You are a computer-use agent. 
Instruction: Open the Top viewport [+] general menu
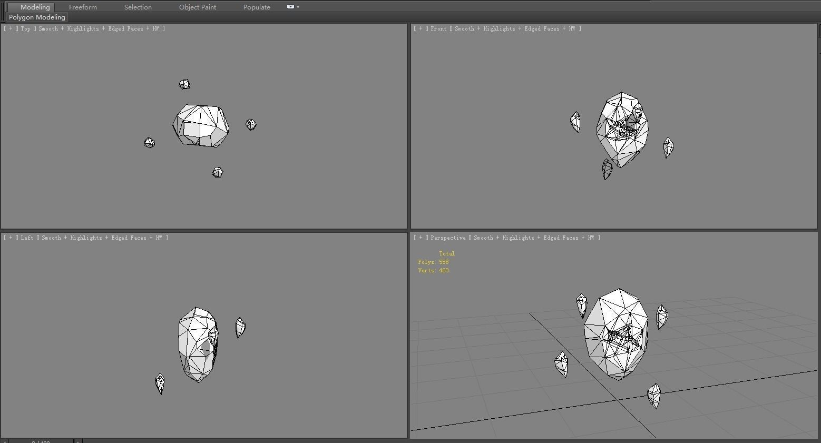pos(11,28)
